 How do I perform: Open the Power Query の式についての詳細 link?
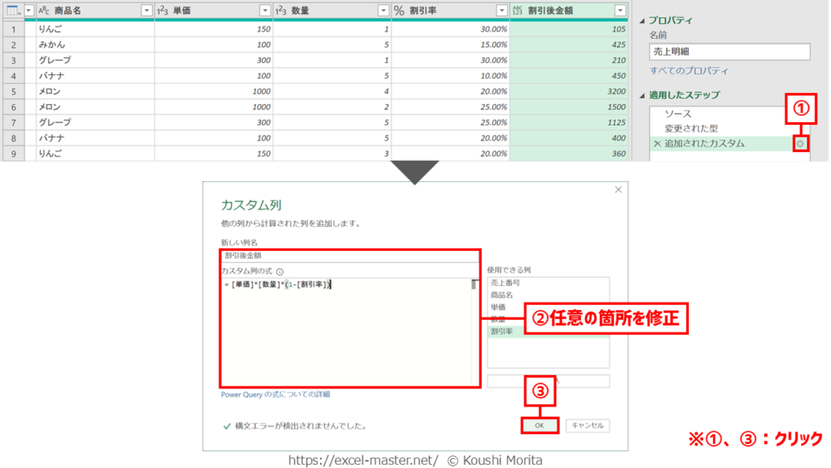pos(275,394)
